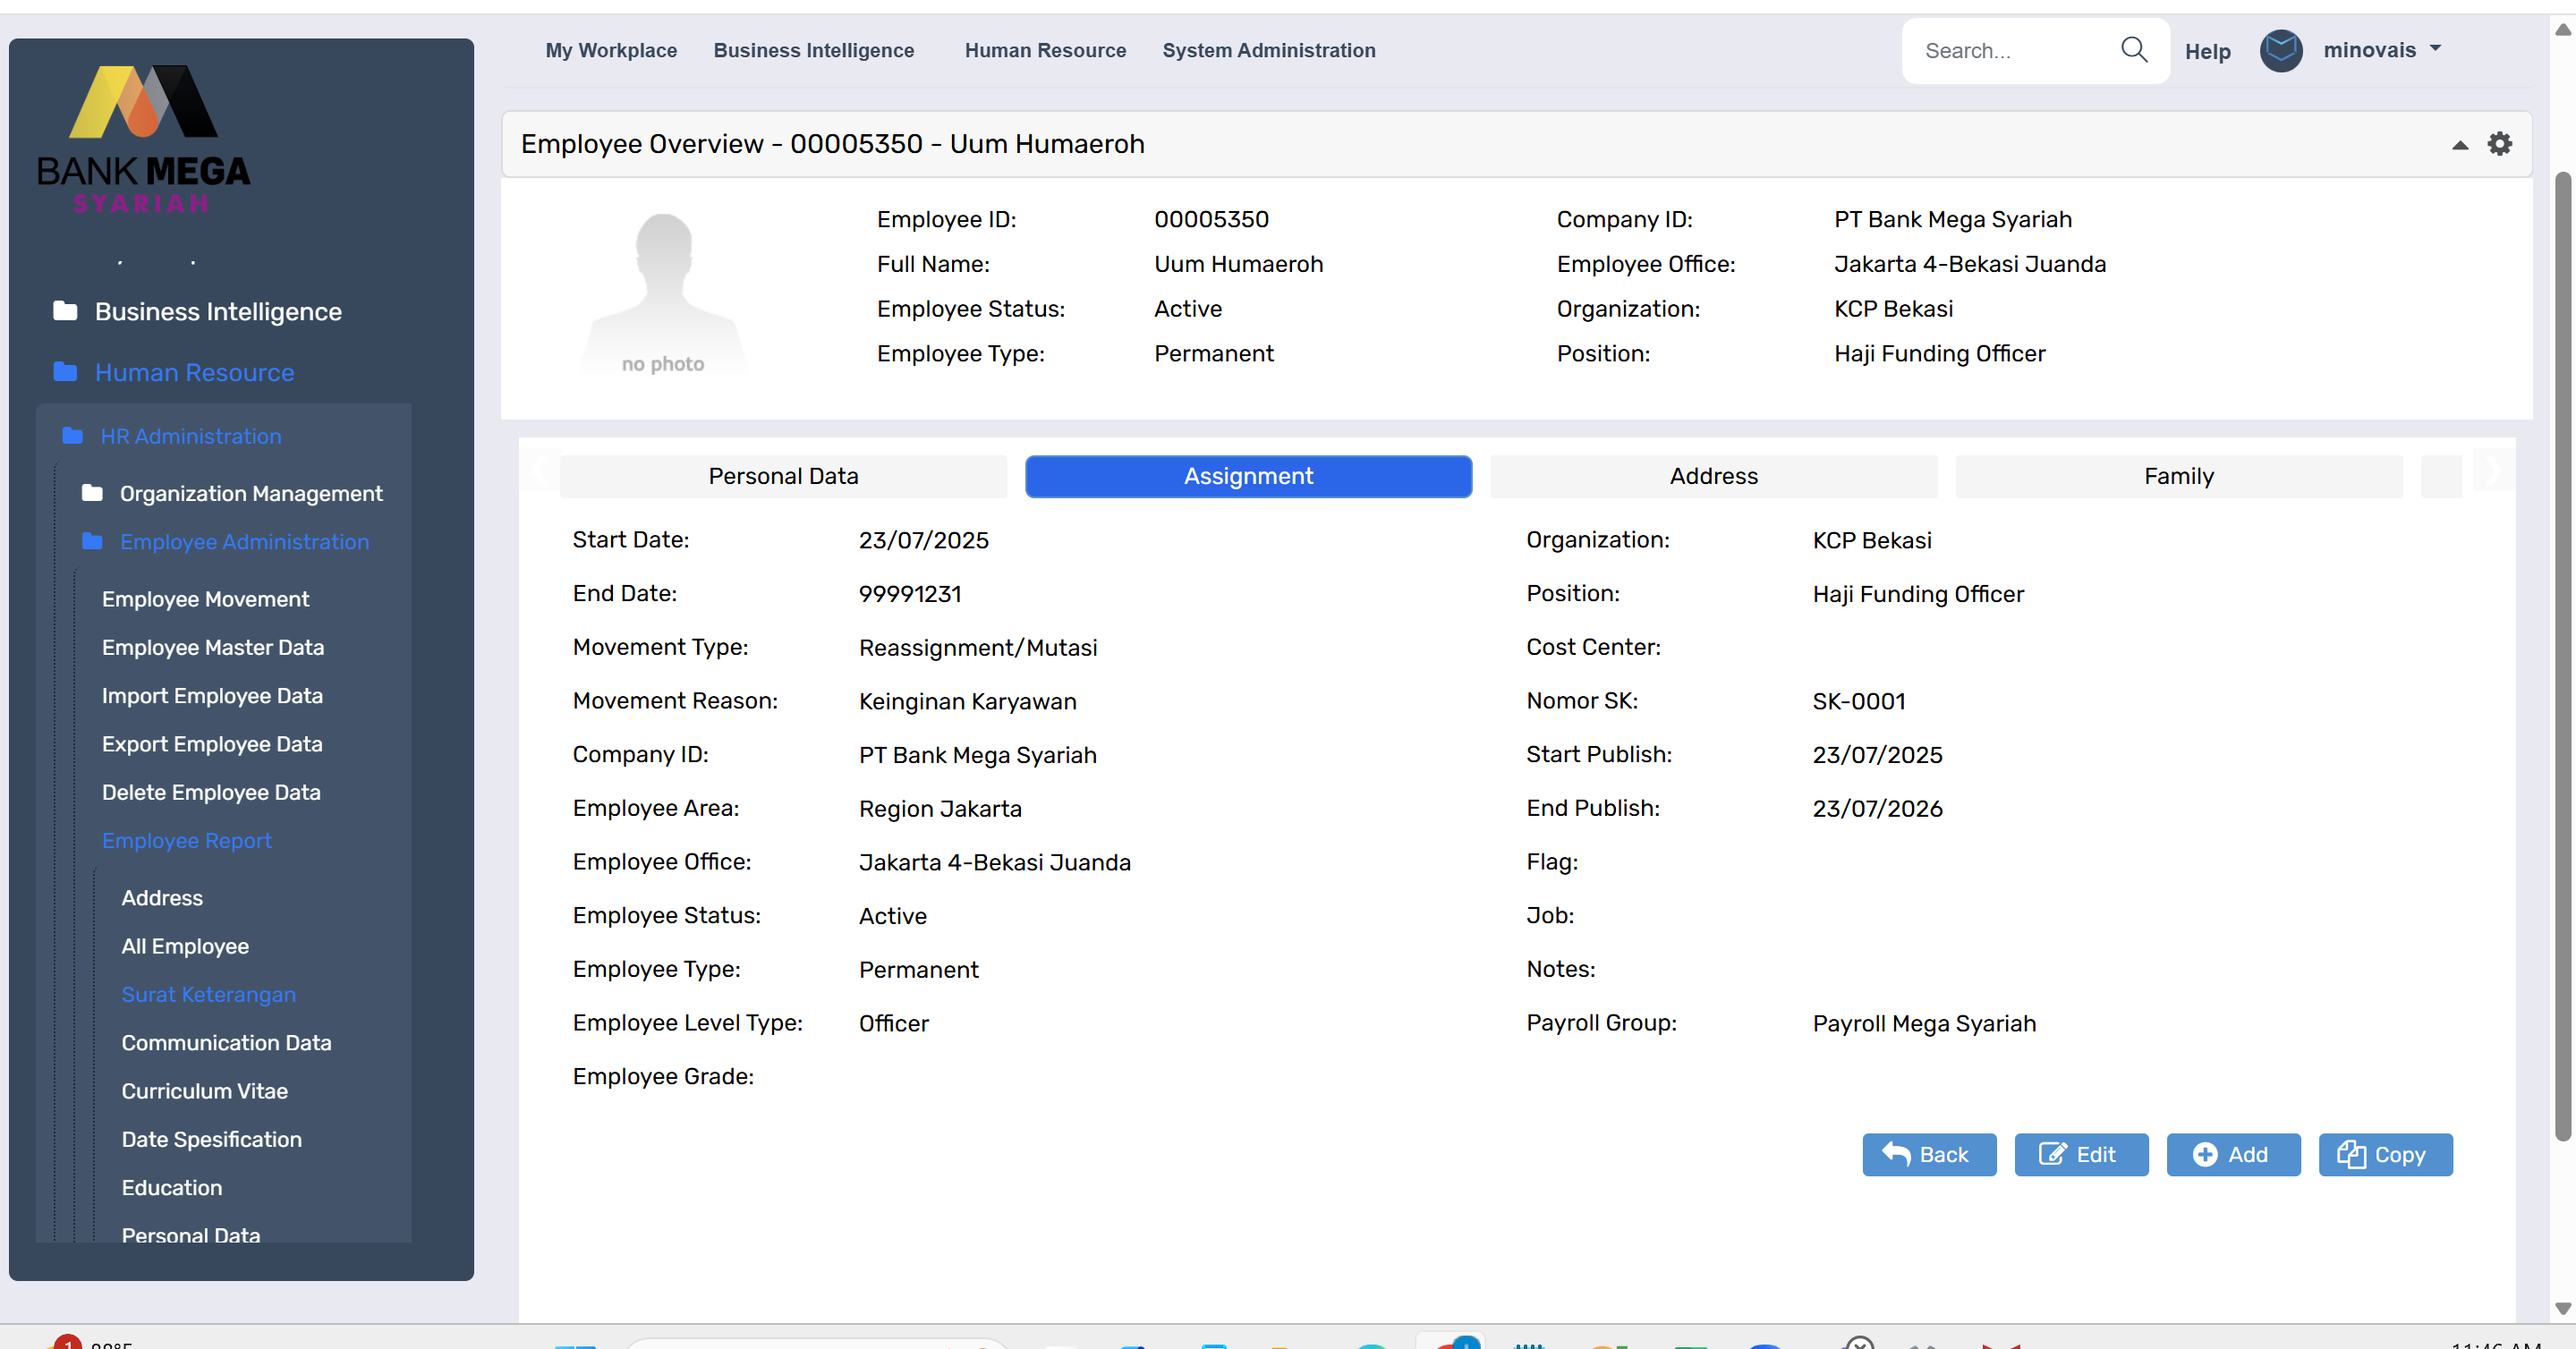Click the Human Resource folder icon in sidebar
This screenshot has height=1349, width=2576.
pyautogui.click(x=65, y=372)
